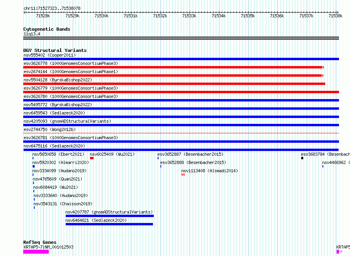Click the nsv4207787 (gnomADStructuralVariants) label

point(109,212)
